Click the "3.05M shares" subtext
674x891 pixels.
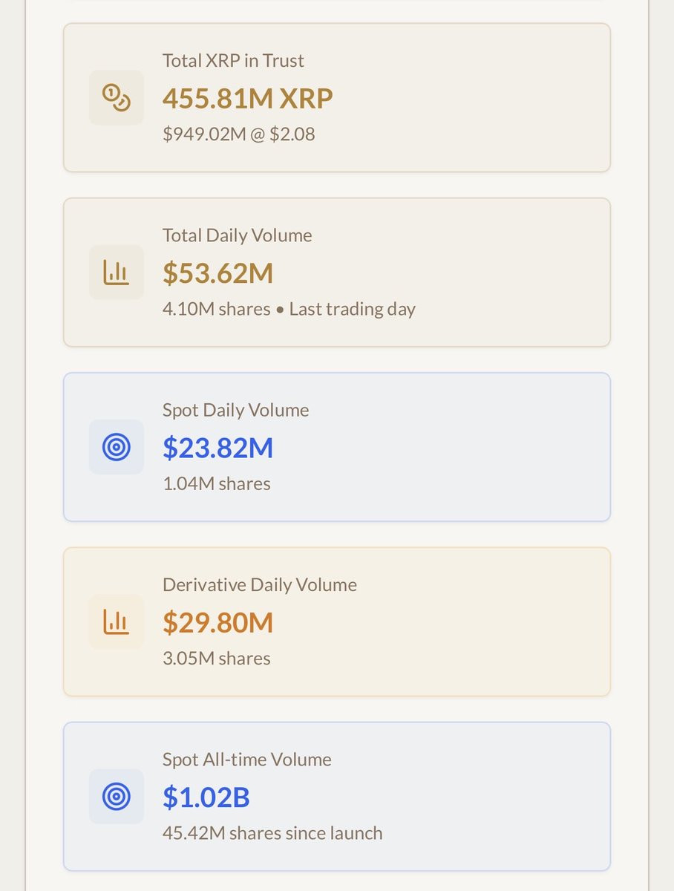(x=216, y=659)
